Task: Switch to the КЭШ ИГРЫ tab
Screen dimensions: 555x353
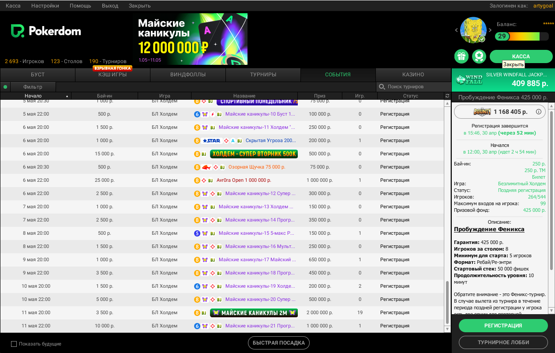Action: [112, 75]
